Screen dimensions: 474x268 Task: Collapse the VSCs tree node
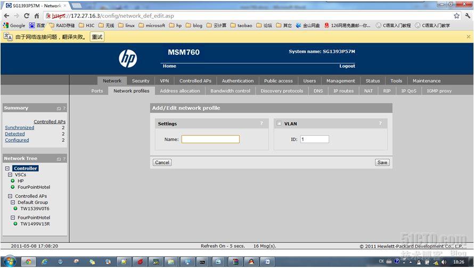[x=10, y=175]
